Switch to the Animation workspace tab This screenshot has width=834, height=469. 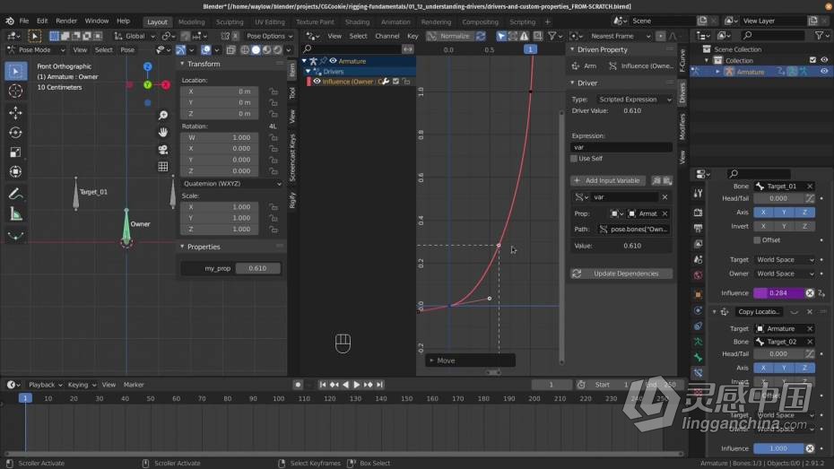(395, 22)
